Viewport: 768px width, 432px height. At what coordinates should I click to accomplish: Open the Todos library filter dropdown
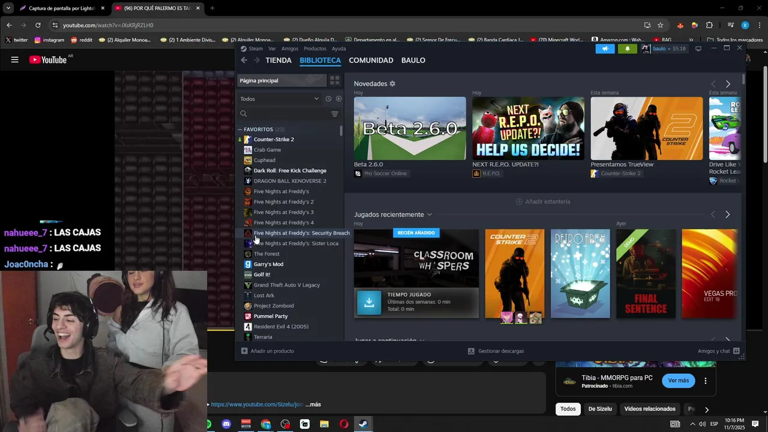click(280, 98)
